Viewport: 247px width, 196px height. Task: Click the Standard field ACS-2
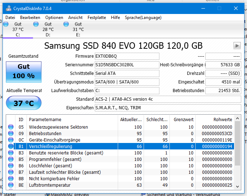(168, 99)
